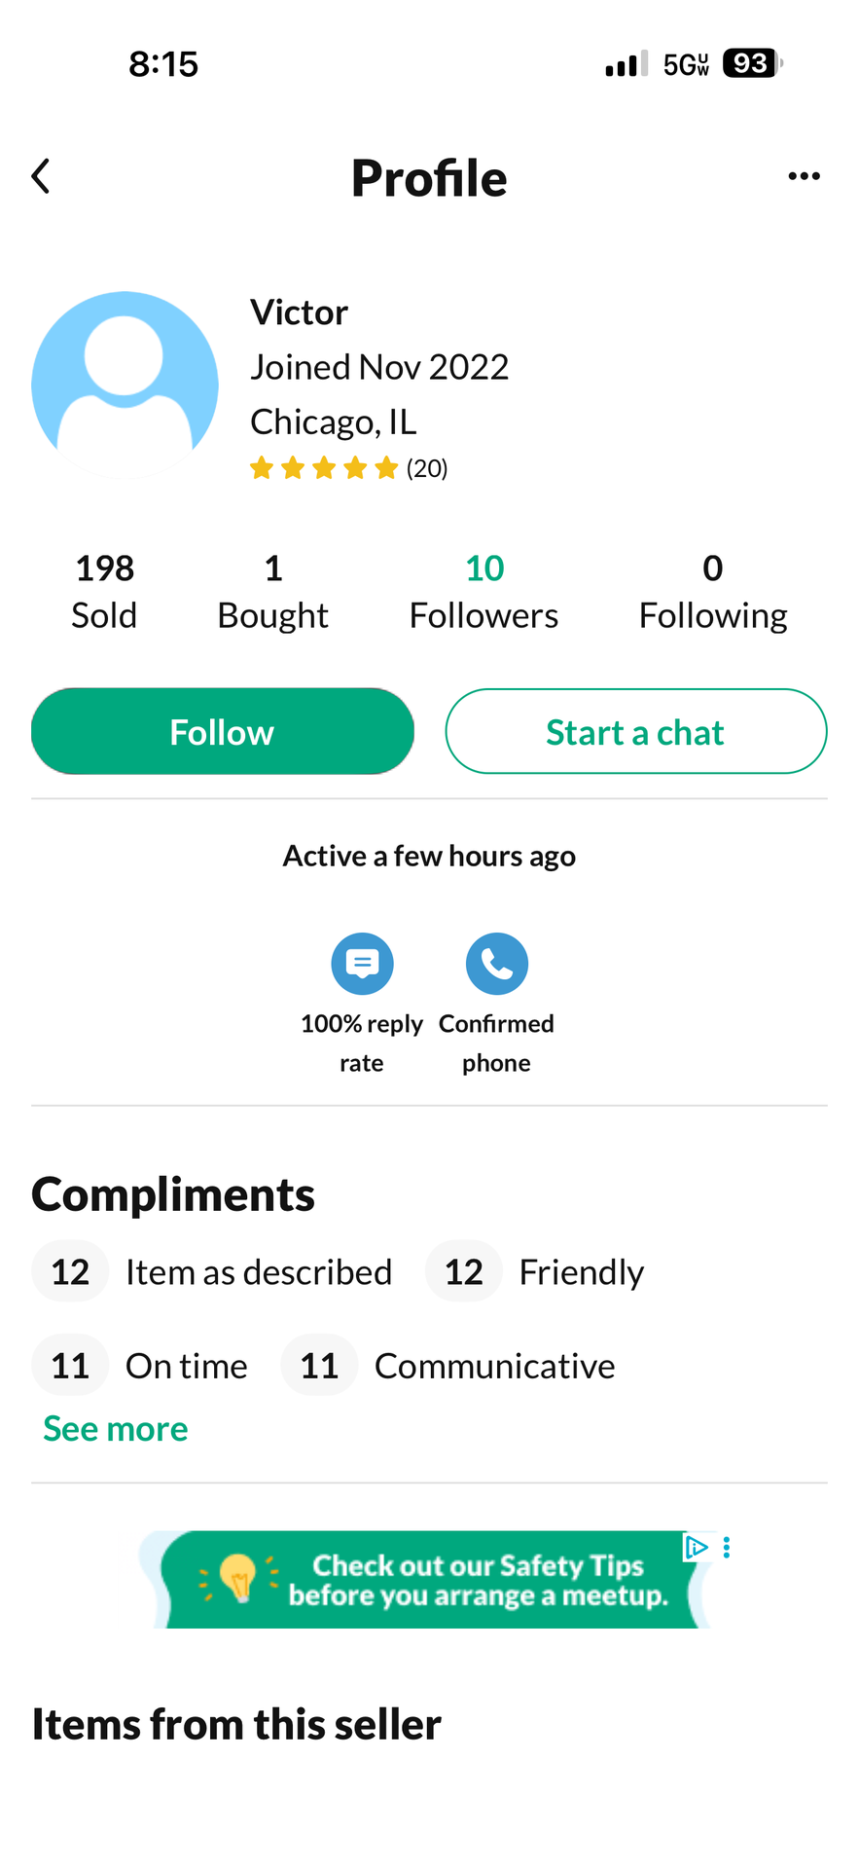859x1869 pixels.
Task: Tap the 100% reply rate chat icon
Action: point(362,964)
